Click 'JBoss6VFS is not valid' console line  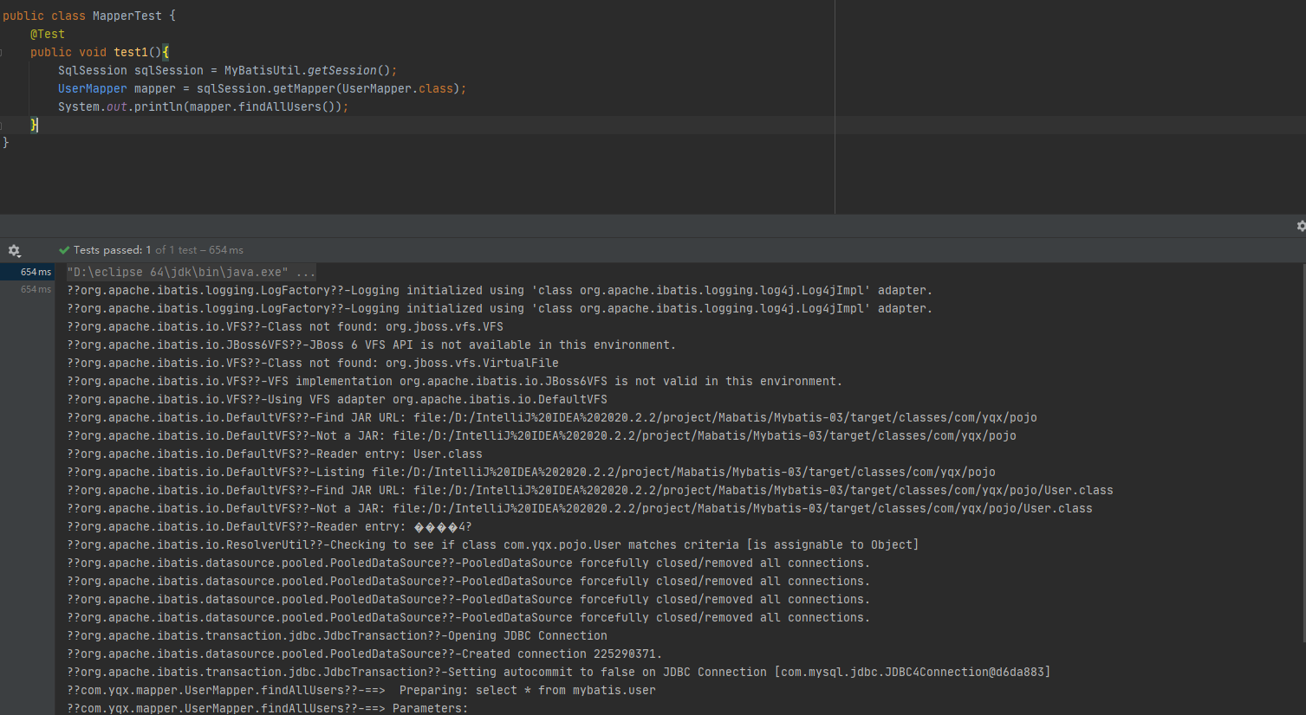[x=455, y=381]
